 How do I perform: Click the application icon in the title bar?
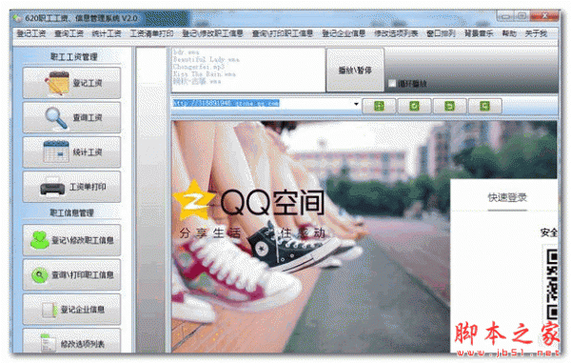[x=17, y=17]
